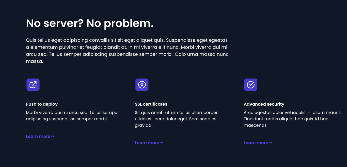Click the word "maecenas" ending Advanced security description

tap(255, 125)
